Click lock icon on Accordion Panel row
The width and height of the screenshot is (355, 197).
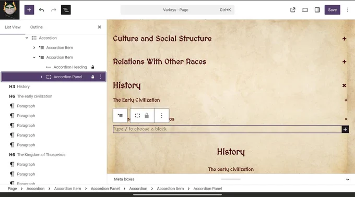tap(92, 77)
